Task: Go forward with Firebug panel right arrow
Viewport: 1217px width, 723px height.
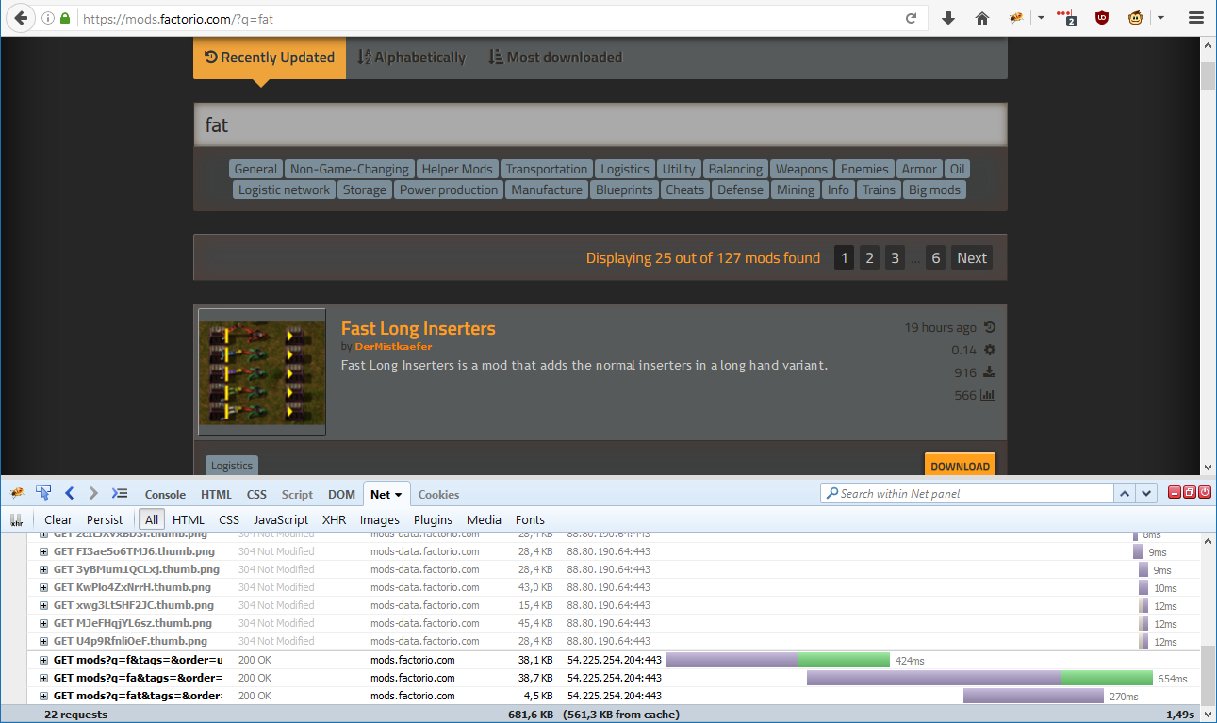Action: click(93, 493)
